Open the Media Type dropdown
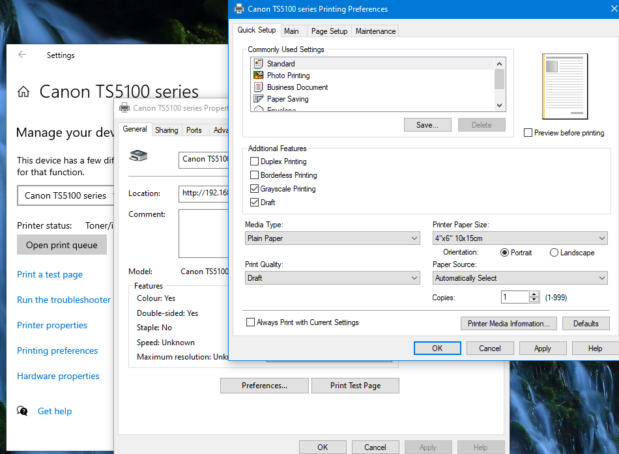This screenshot has height=454, width=619. click(x=332, y=238)
